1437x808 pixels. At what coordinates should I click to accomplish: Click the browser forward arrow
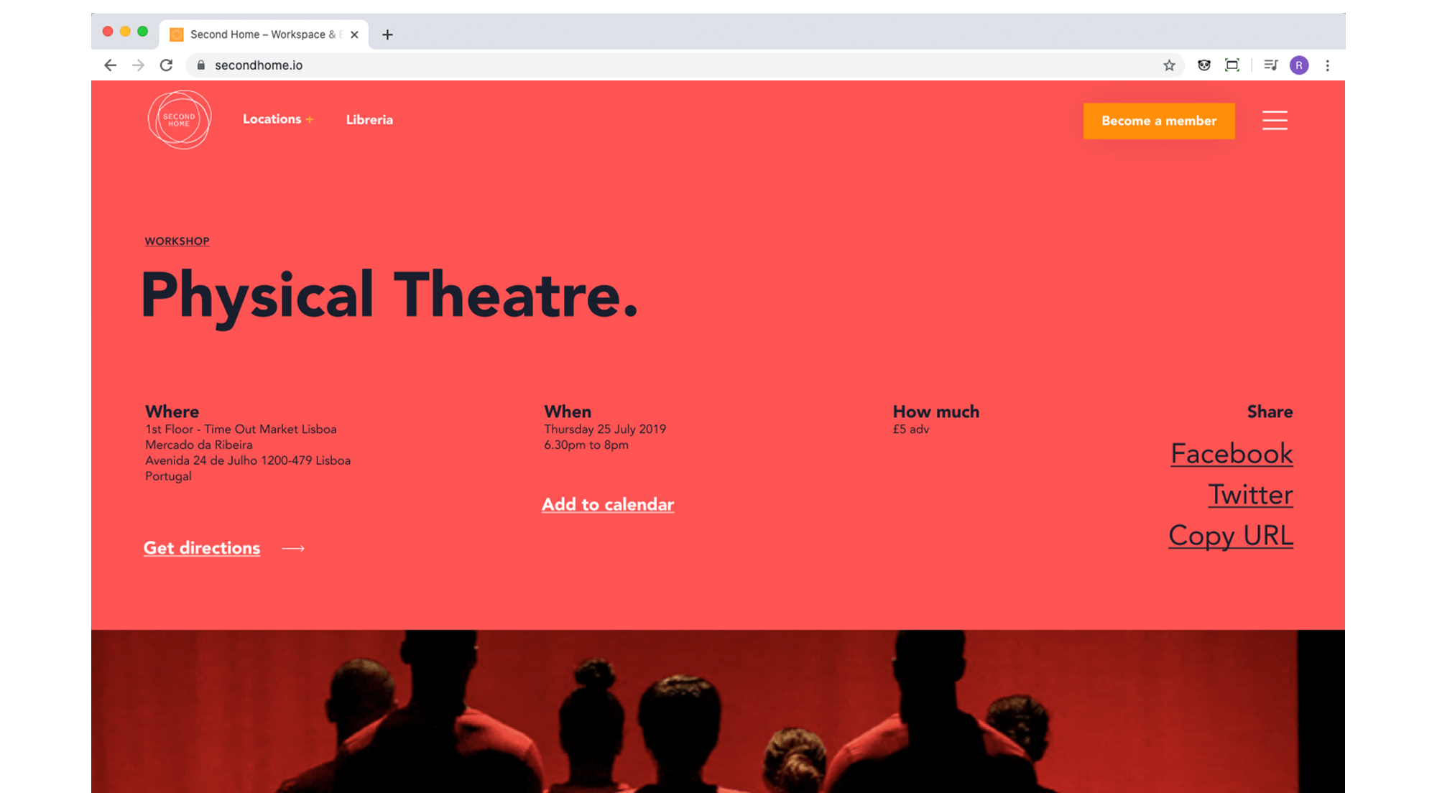[x=138, y=65]
